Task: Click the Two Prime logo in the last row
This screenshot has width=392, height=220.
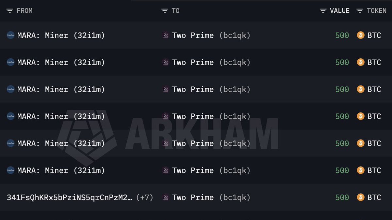Action: 166,197
